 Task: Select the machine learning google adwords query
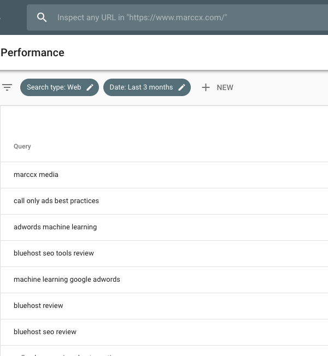(x=164, y=280)
